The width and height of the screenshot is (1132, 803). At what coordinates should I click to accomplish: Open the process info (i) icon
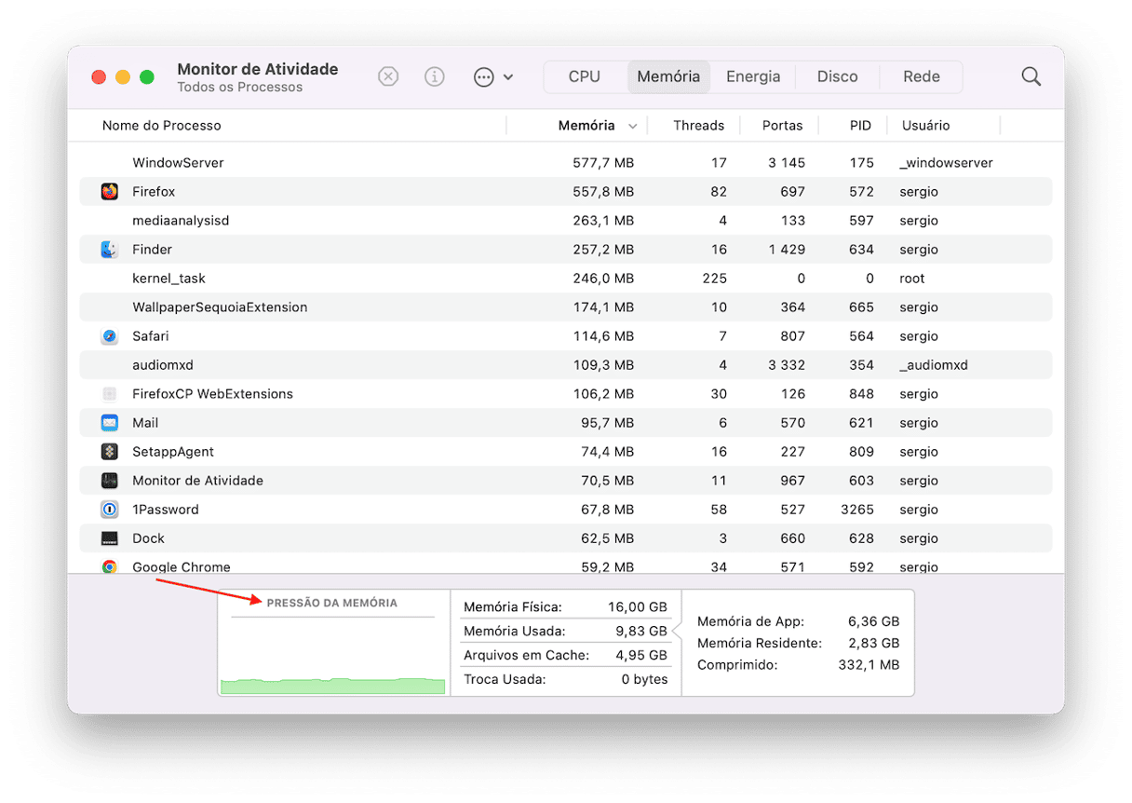435,77
